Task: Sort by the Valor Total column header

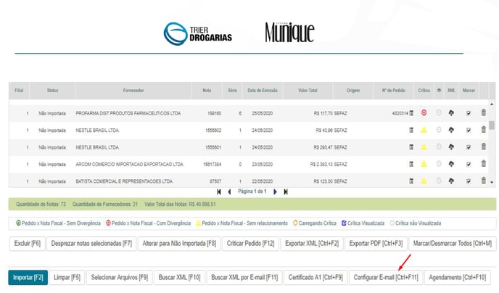Action: click(308, 91)
